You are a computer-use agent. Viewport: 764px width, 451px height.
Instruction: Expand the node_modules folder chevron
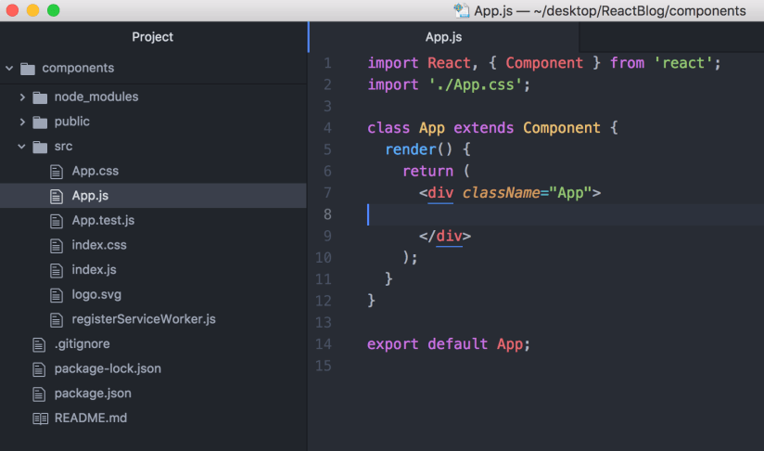(22, 97)
